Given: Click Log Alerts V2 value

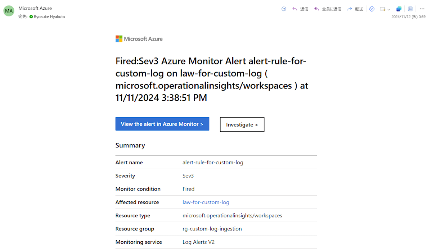Looking at the screenshot, I should point(199,242).
